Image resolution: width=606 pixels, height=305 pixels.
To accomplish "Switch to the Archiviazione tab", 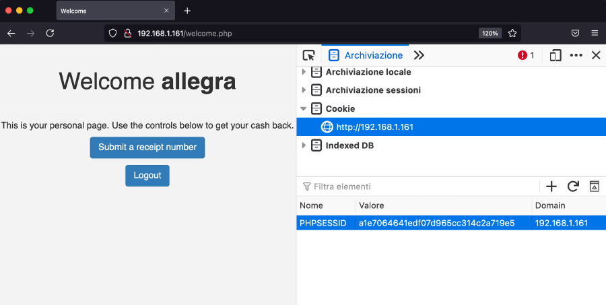I will (x=366, y=56).
